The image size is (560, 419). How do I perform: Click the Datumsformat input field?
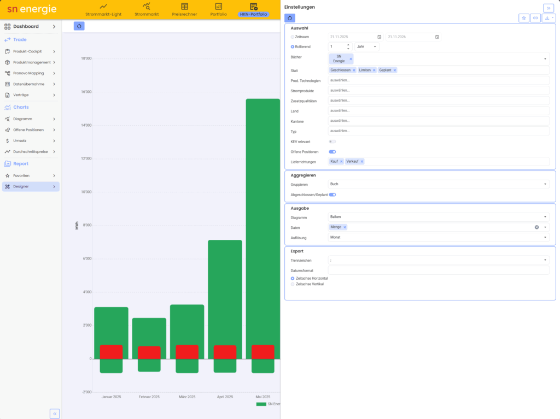[439, 270]
